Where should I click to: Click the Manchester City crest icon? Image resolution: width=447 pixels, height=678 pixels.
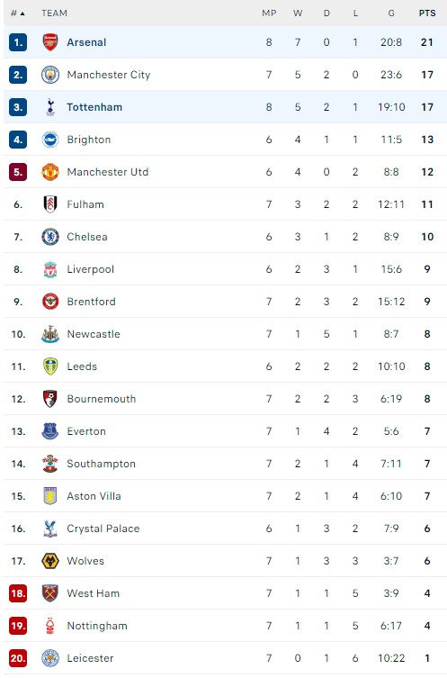coord(50,75)
